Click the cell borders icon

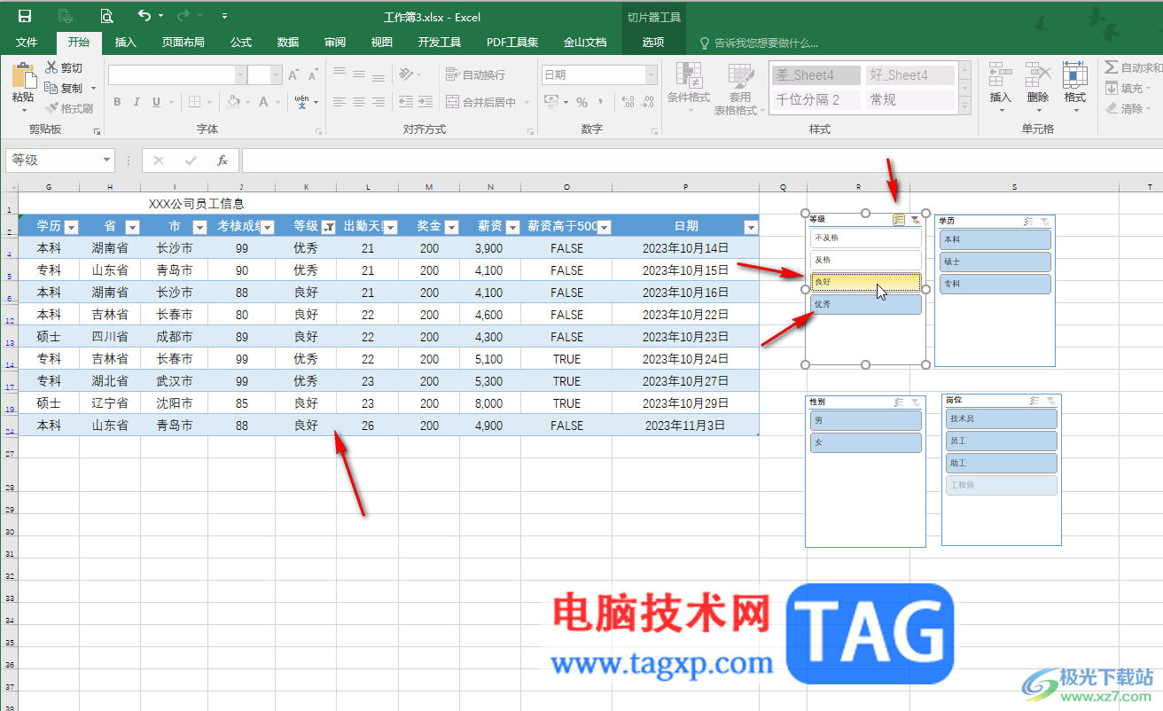tap(194, 102)
